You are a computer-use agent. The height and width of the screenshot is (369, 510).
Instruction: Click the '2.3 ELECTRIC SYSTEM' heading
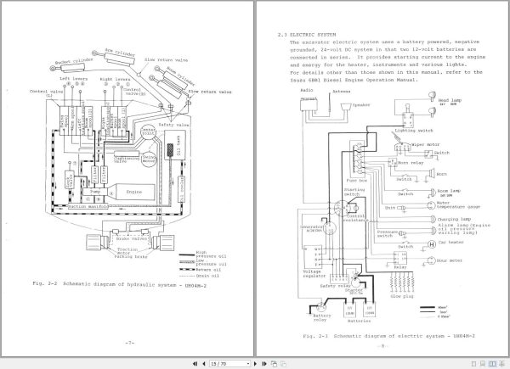(307, 35)
